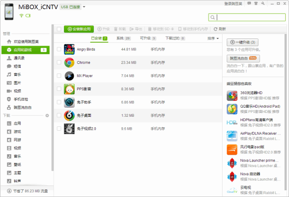Screen dimensions: 289x197
Task: Switch to the 已安装 tab
Action: click(x=99, y=38)
